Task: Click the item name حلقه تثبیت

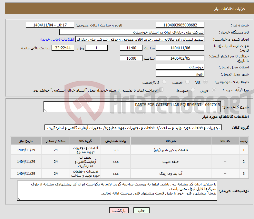Action: click(x=171, y=162)
